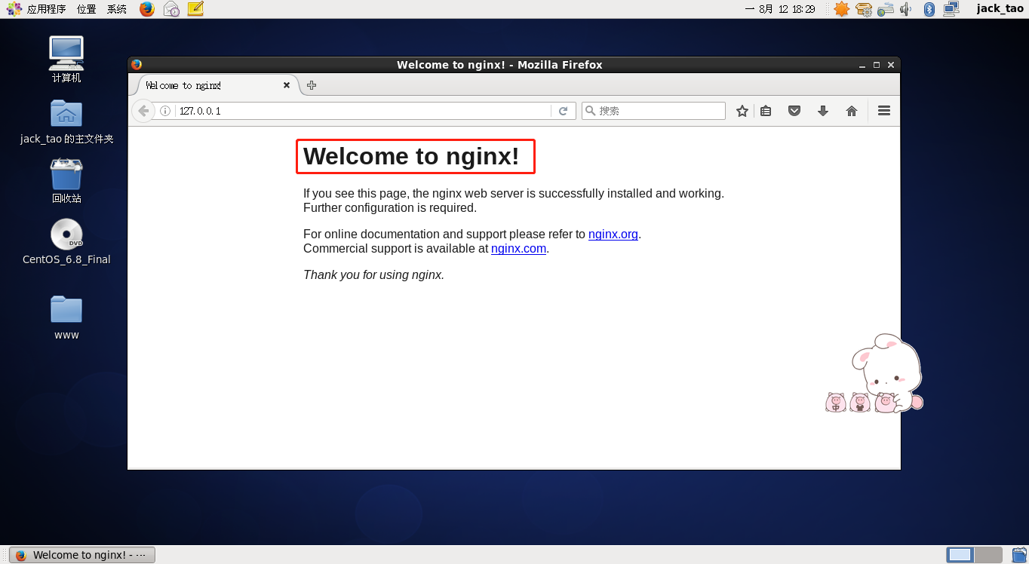Click the Bluetooth tray icon
Viewport: 1029px width, 564px height.
929,9
